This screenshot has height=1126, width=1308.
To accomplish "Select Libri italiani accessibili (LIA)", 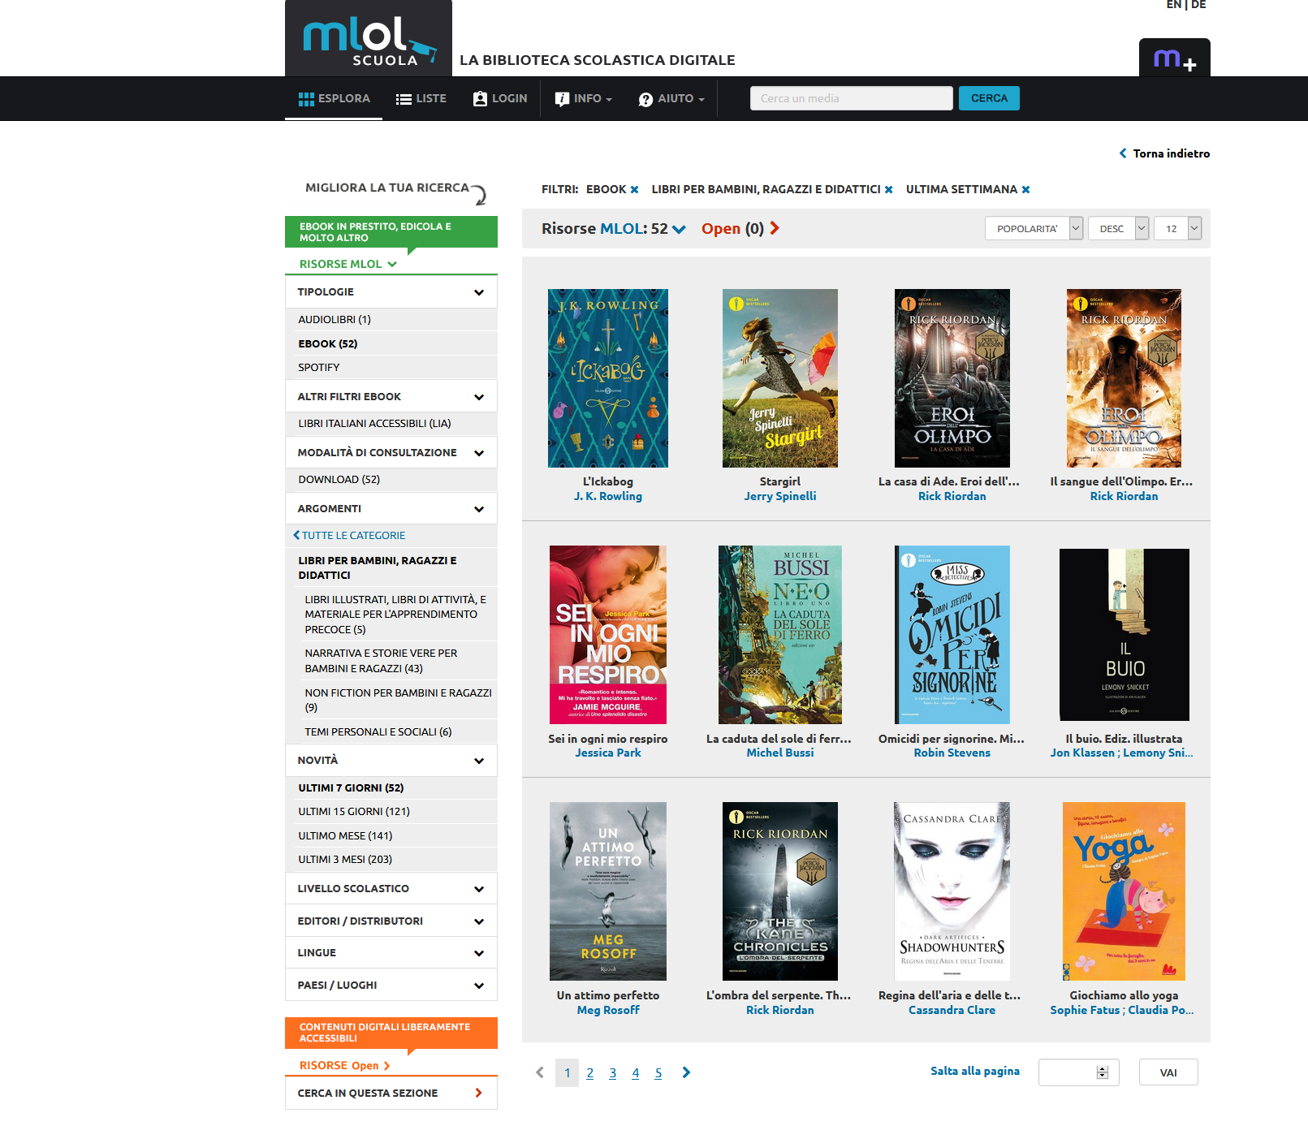I will click(x=374, y=423).
